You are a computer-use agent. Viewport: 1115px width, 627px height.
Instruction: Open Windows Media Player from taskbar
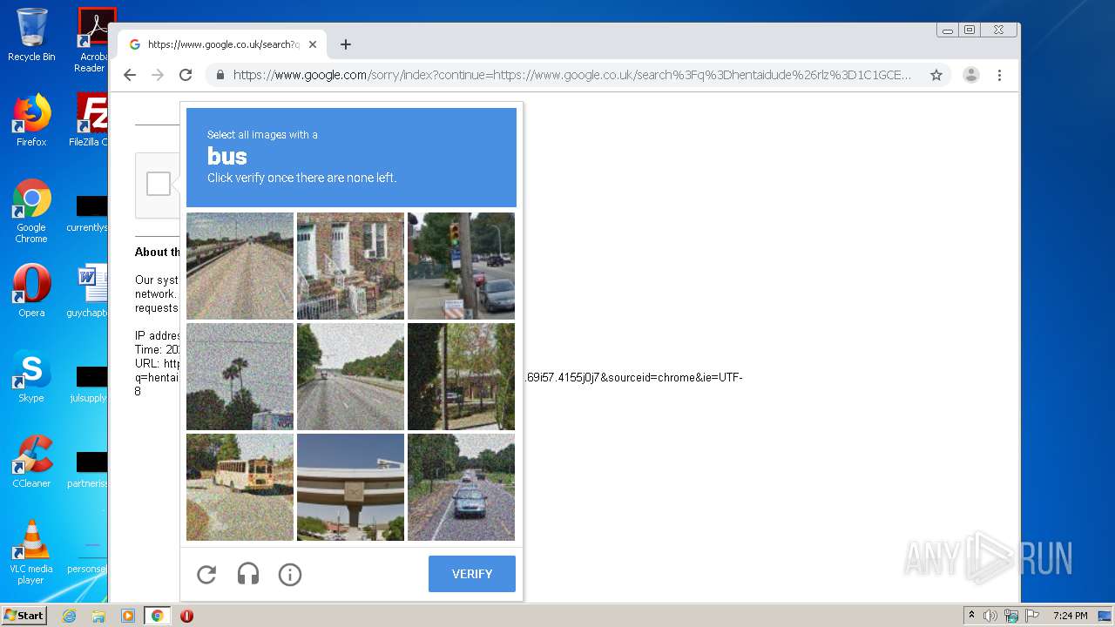128,616
